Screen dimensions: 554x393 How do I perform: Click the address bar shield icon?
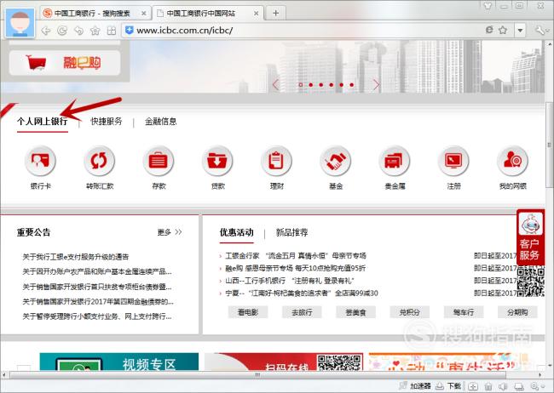pyautogui.click(x=130, y=31)
